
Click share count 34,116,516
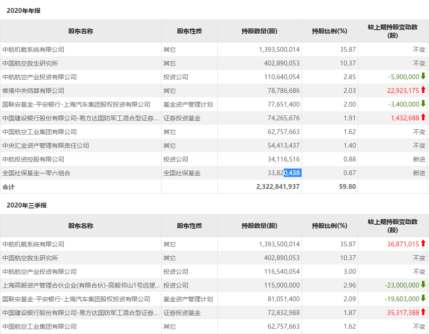click(284, 159)
